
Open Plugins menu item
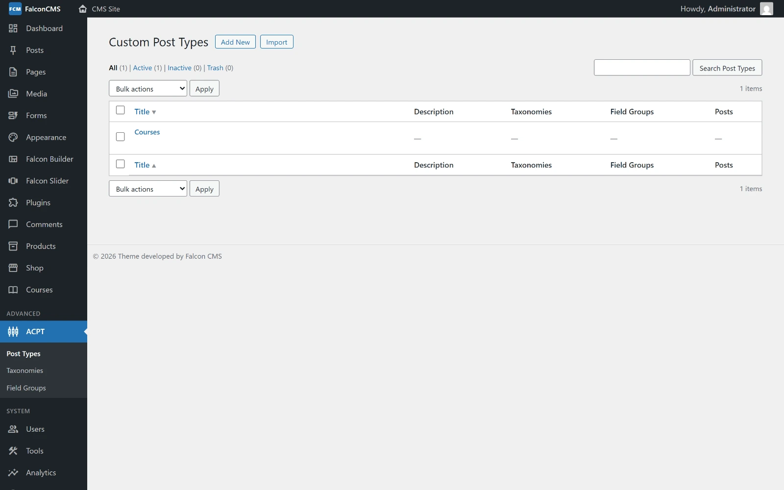44,202
